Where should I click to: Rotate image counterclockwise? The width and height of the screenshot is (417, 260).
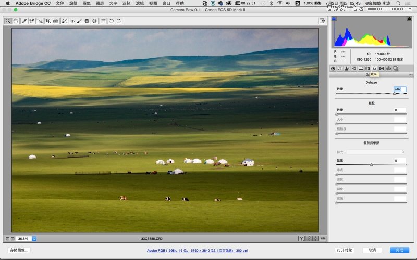(112, 21)
